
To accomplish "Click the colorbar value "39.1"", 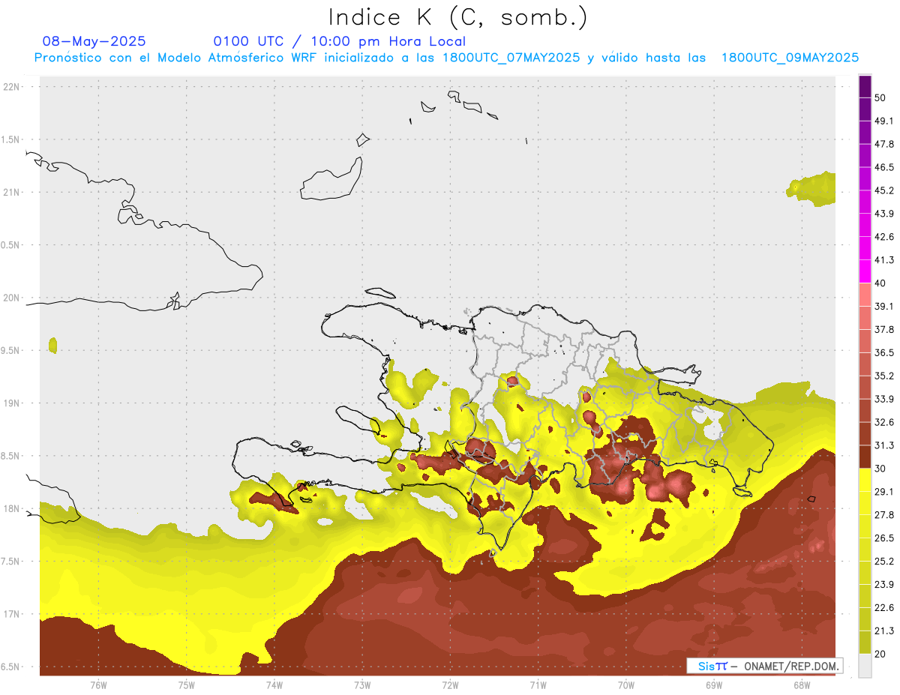I will pos(884,307).
